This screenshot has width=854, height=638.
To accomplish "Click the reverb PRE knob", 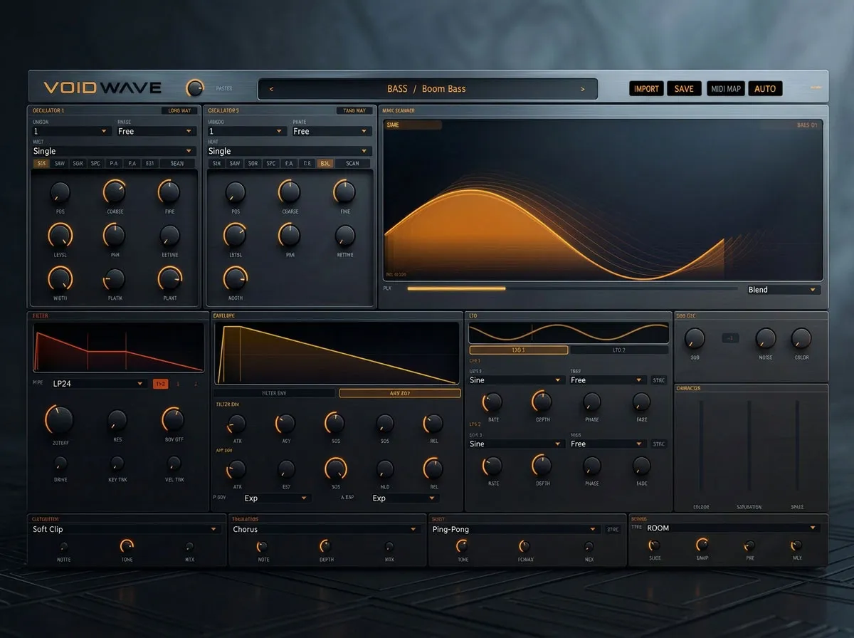I will pyautogui.click(x=749, y=546).
